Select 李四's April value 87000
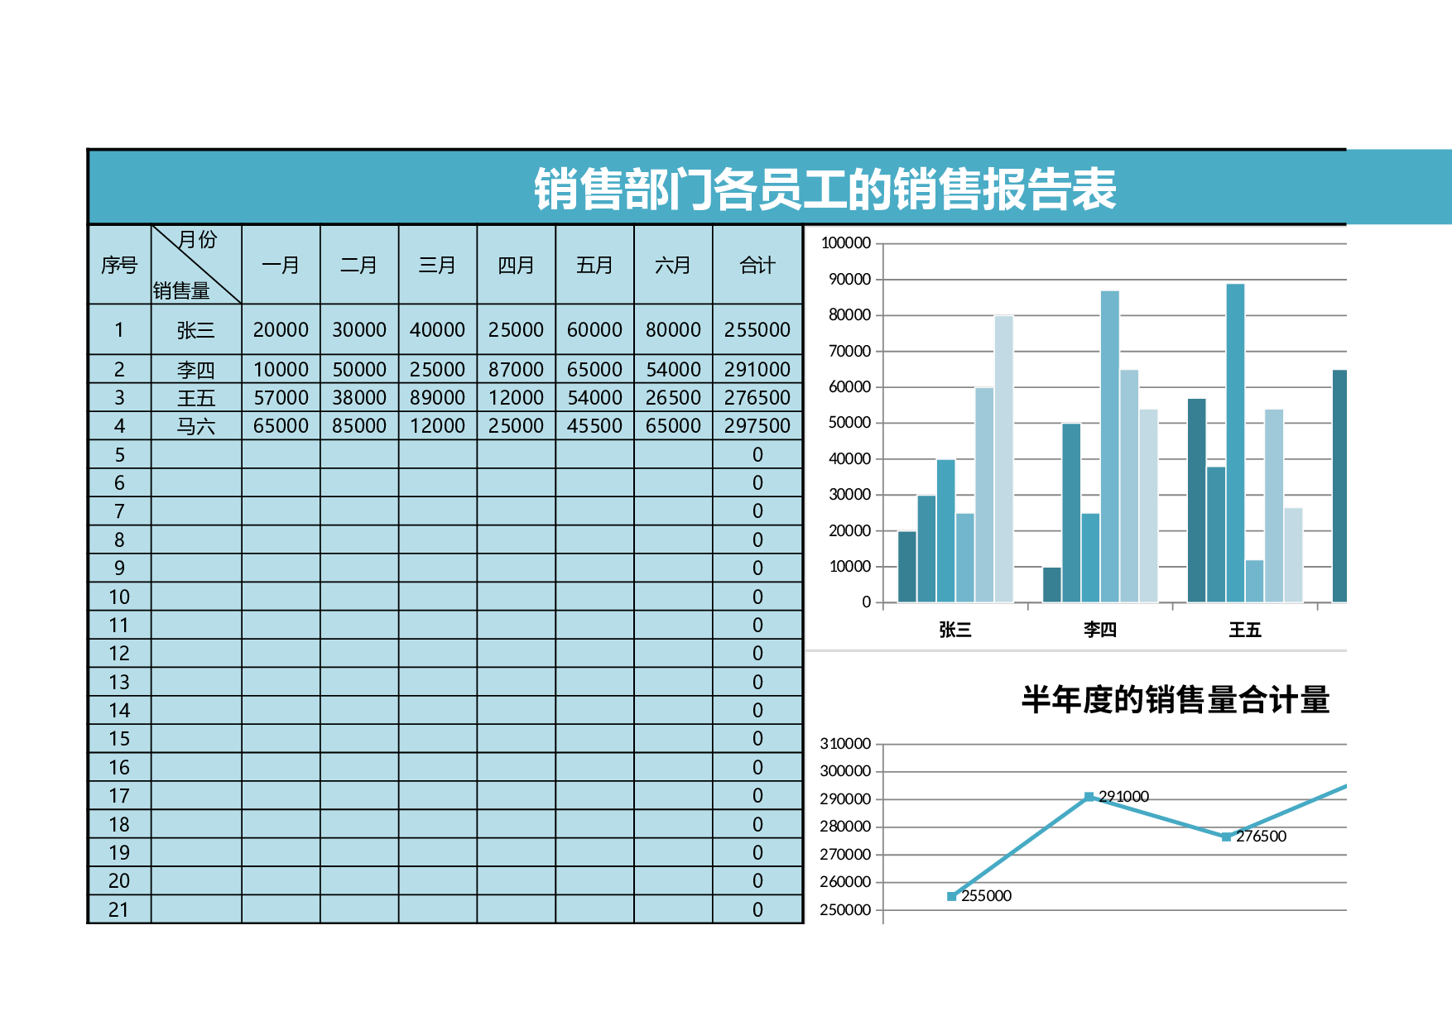 point(516,369)
